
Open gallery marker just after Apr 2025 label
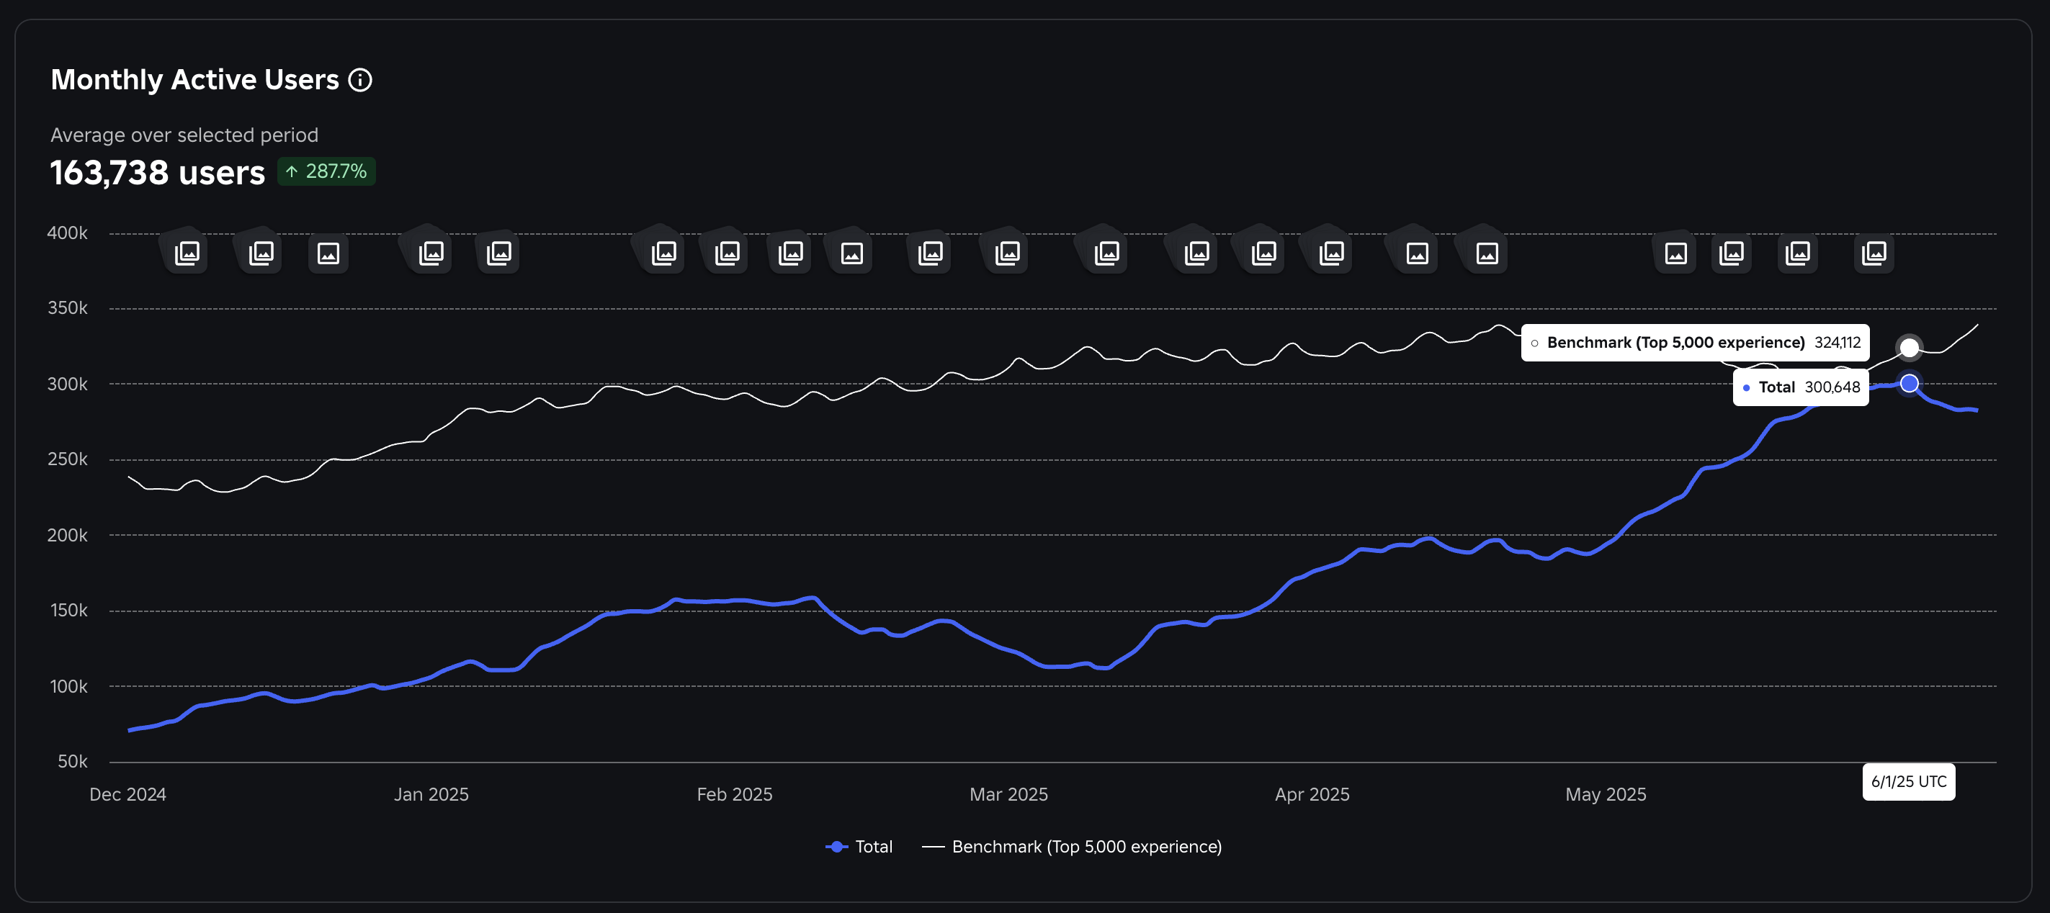[x=1331, y=253]
